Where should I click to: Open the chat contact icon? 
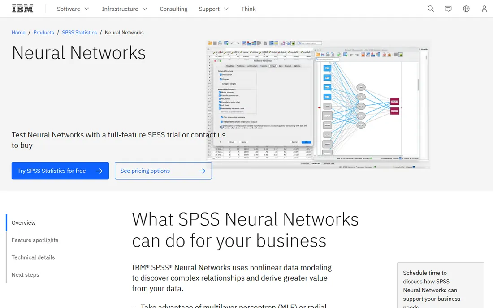pyautogui.click(x=448, y=9)
